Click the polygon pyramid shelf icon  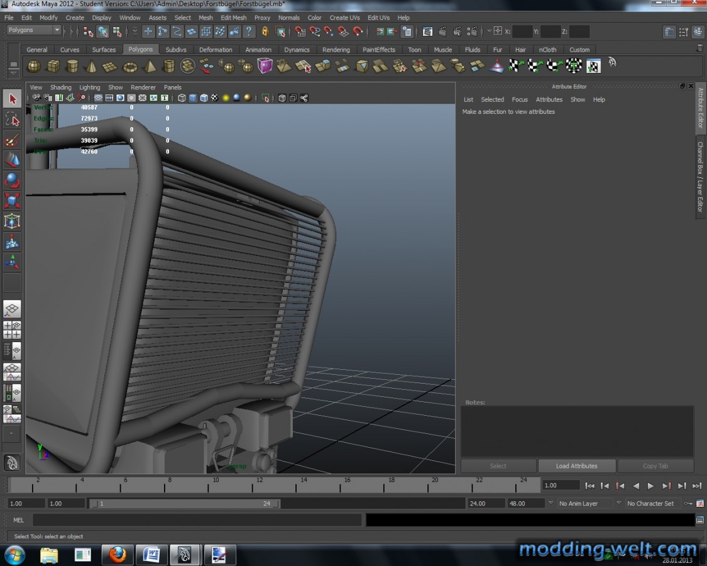point(149,67)
